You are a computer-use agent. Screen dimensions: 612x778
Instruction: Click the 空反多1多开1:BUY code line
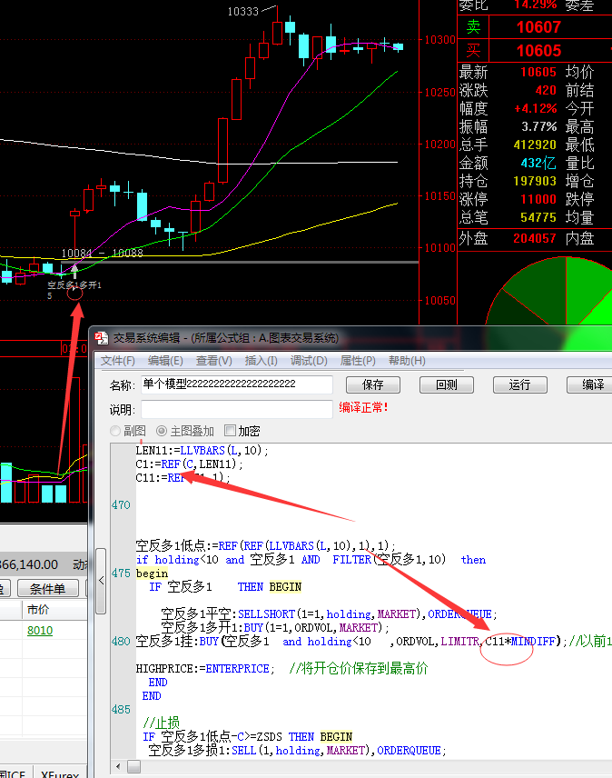tap(275, 628)
